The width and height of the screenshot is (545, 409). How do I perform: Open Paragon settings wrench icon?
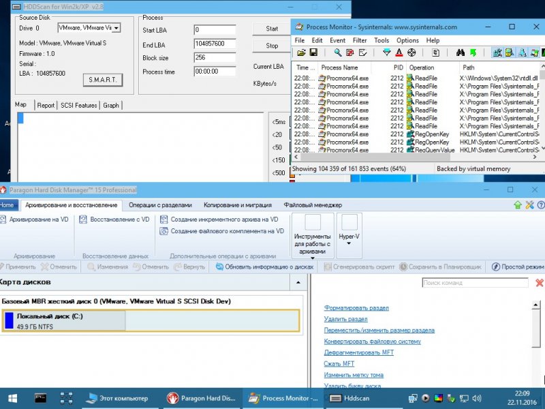(x=529, y=205)
